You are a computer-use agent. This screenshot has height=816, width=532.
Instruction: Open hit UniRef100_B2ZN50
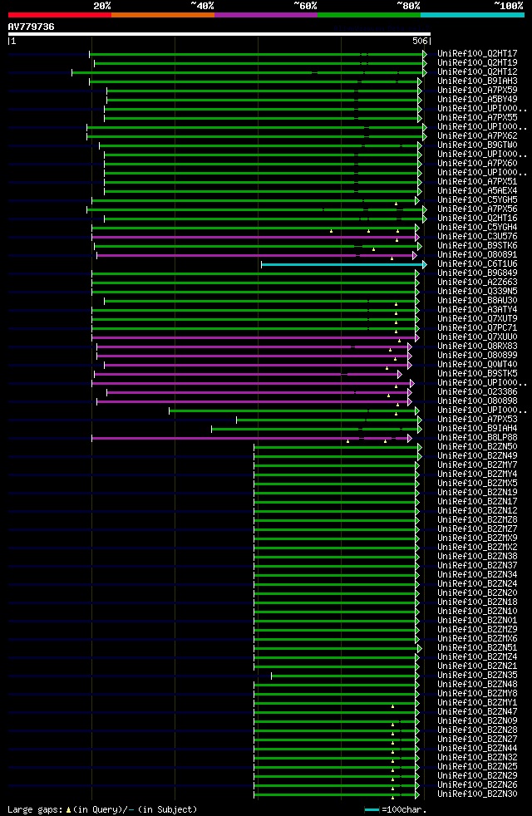[x=477, y=446]
